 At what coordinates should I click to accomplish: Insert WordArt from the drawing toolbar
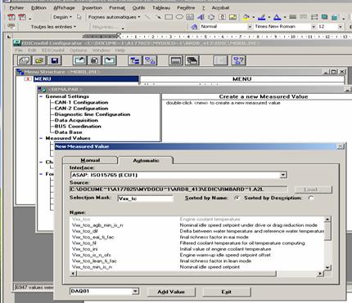pyautogui.click(x=201, y=17)
